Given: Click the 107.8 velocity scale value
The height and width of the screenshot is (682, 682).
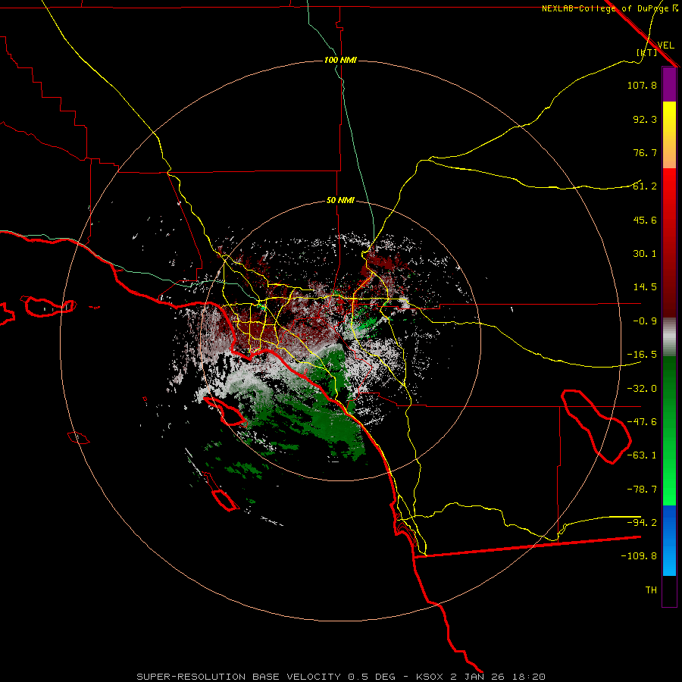Looking at the screenshot, I should tap(642, 85).
